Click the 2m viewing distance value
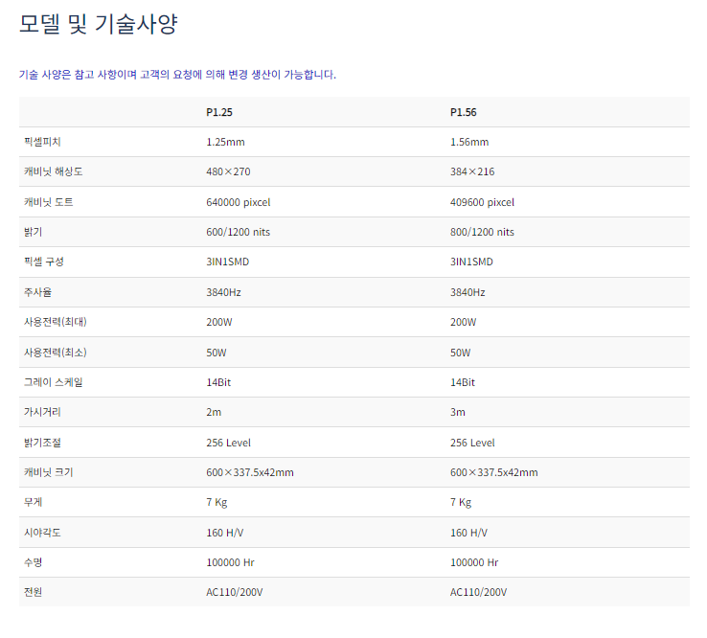Screen dimensions: 707x638 point(214,412)
